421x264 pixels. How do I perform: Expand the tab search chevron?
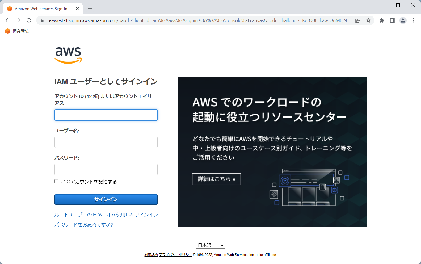click(x=368, y=5)
